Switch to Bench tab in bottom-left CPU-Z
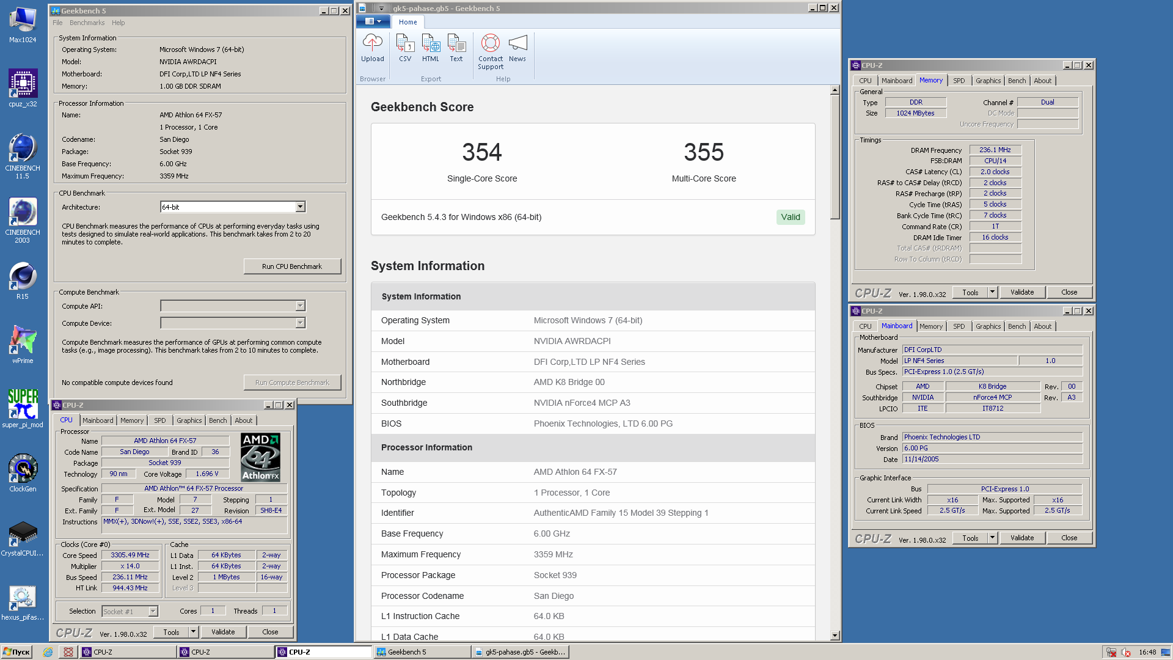Screen dimensions: 1173x660 (217, 420)
